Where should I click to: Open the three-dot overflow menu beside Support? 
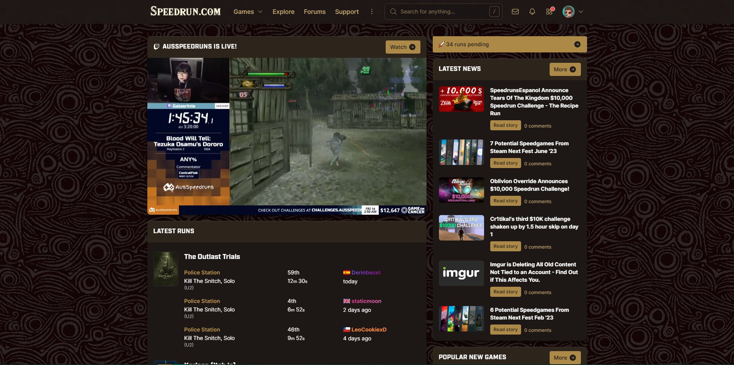371,12
